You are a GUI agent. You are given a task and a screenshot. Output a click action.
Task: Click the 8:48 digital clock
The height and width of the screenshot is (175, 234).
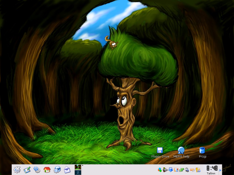pos(212,168)
